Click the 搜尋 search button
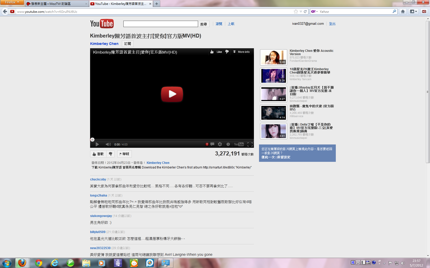 click(204, 24)
